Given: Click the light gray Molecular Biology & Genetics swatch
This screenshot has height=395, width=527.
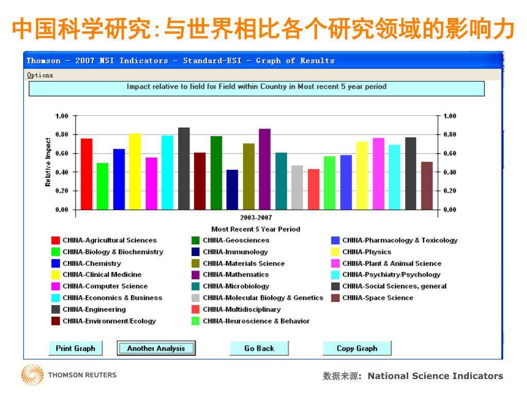Looking at the screenshot, I should pos(196,298).
